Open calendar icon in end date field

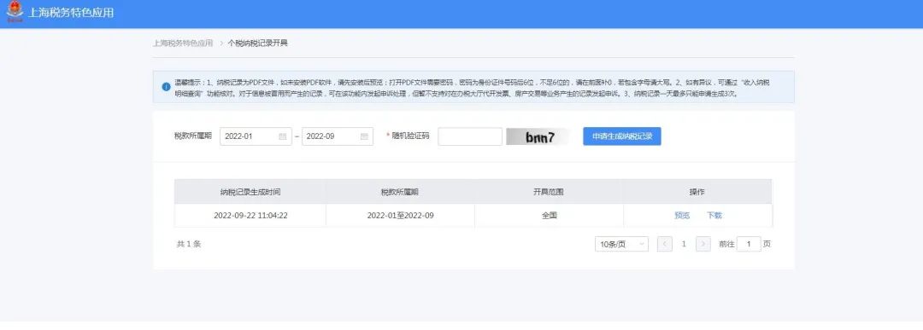364,136
